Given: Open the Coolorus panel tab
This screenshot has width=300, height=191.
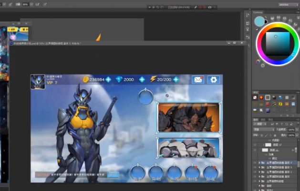Looking at the screenshot, I should tap(258, 12).
